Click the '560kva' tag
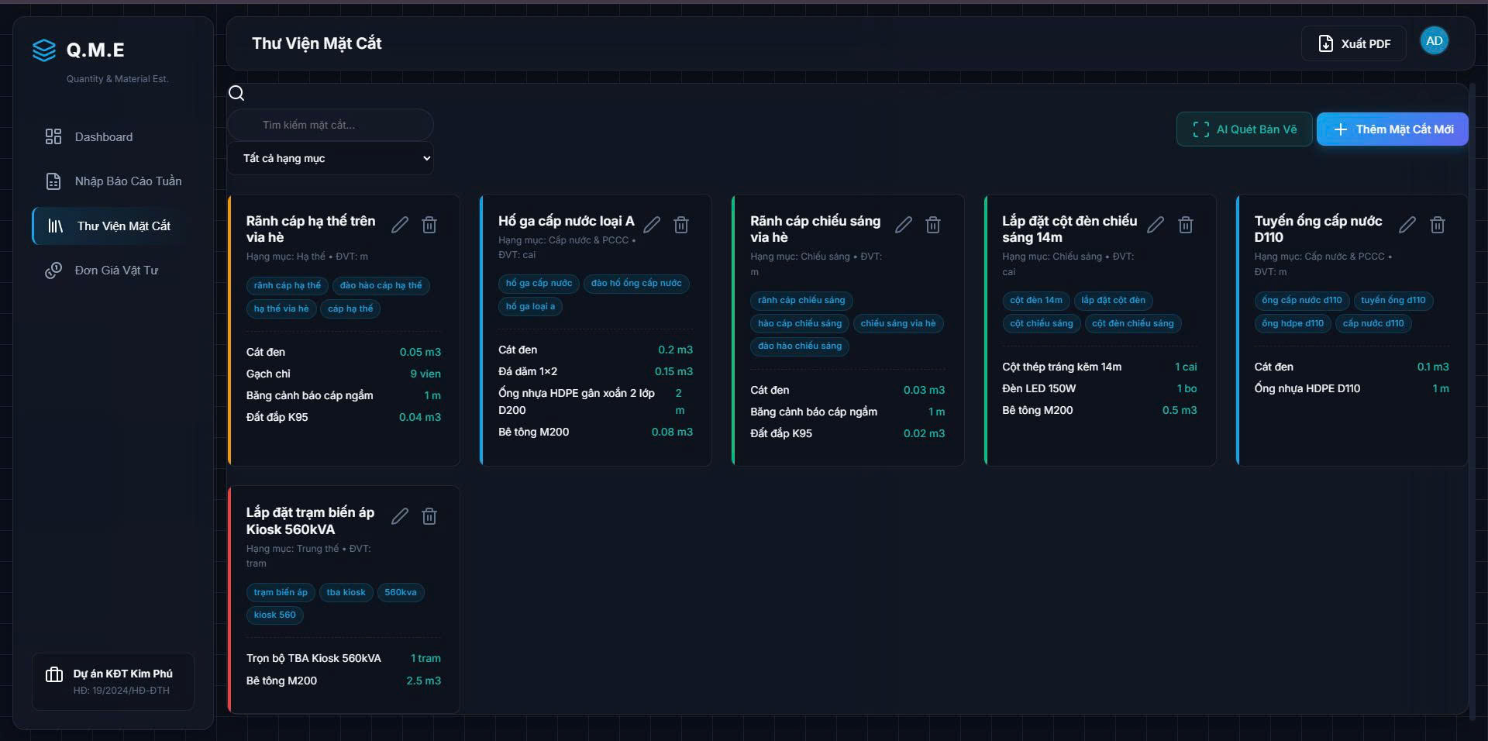The height and width of the screenshot is (741, 1488). (401, 592)
